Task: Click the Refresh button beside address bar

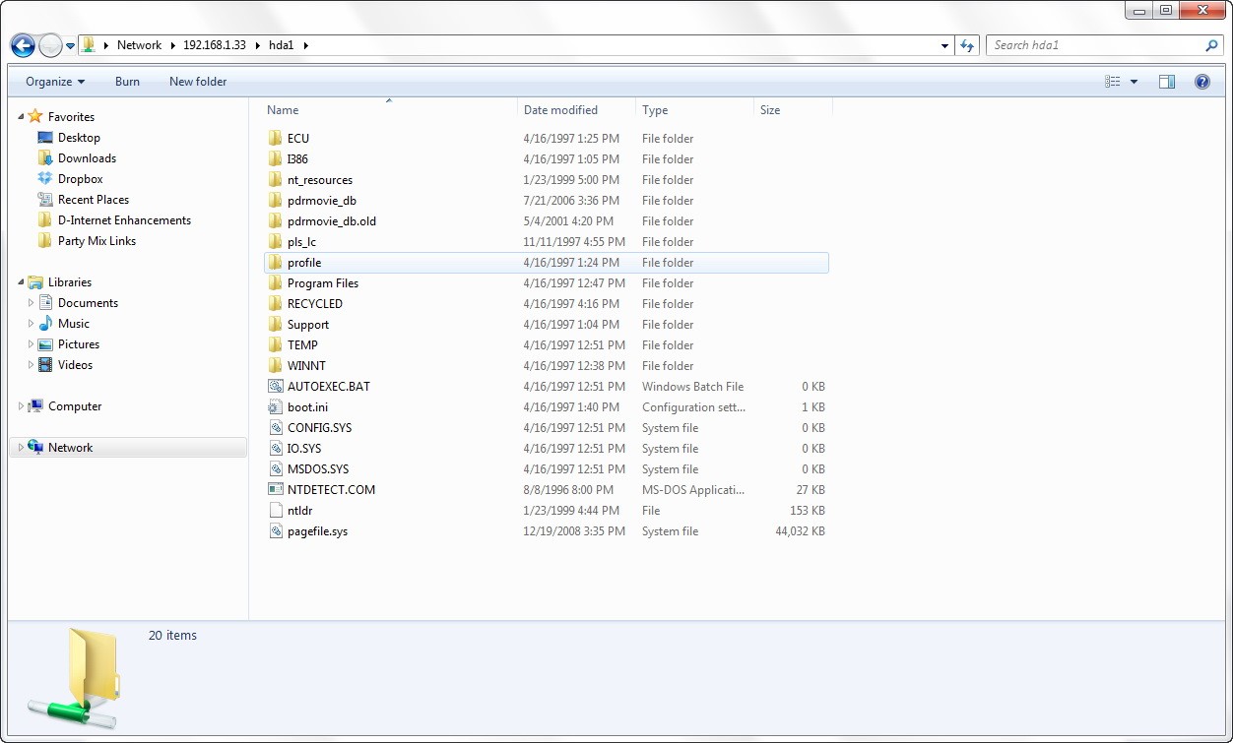Action: point(968,45)
